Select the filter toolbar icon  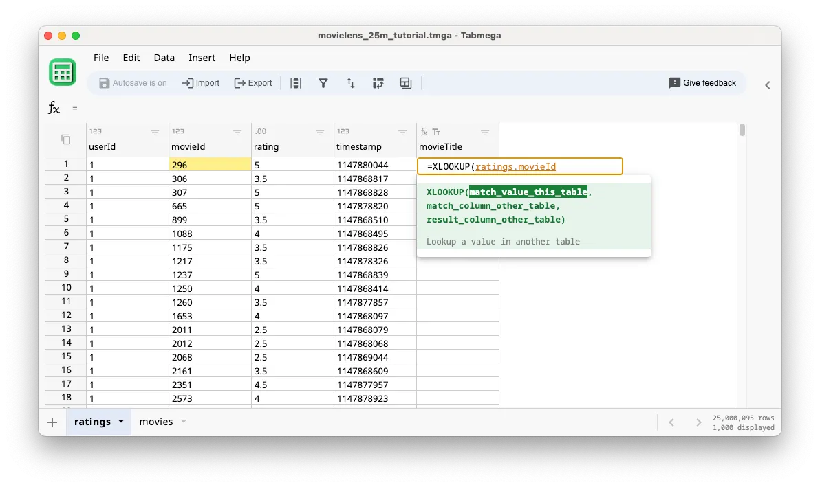click(x=323, y=82)
